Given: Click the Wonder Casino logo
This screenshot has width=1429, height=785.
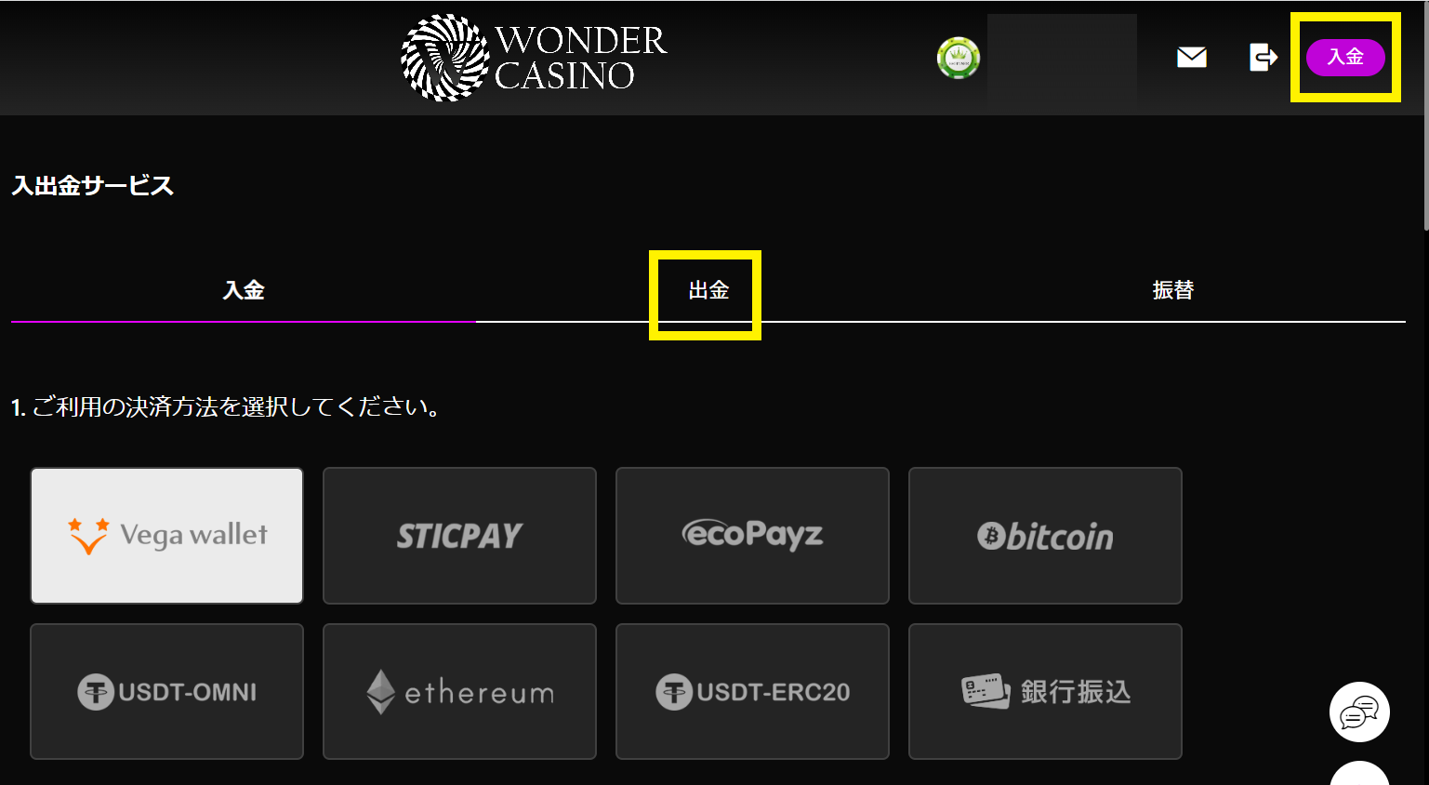Looking at the screenshot, I should point(534,58).
